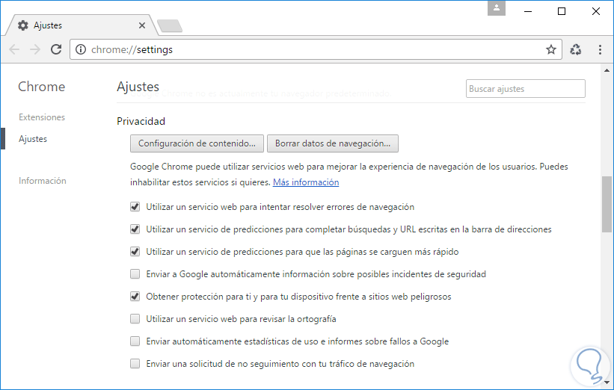Viewport: 614px width, 390px height.
Task: Click the recycle extension icon in toolbar
Action: (x=576, y=49)
